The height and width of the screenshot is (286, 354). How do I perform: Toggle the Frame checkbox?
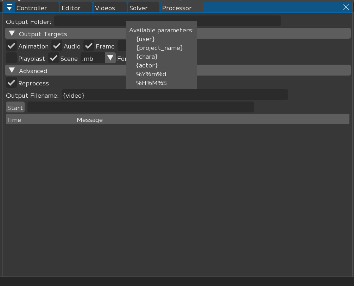click(89, 46)
